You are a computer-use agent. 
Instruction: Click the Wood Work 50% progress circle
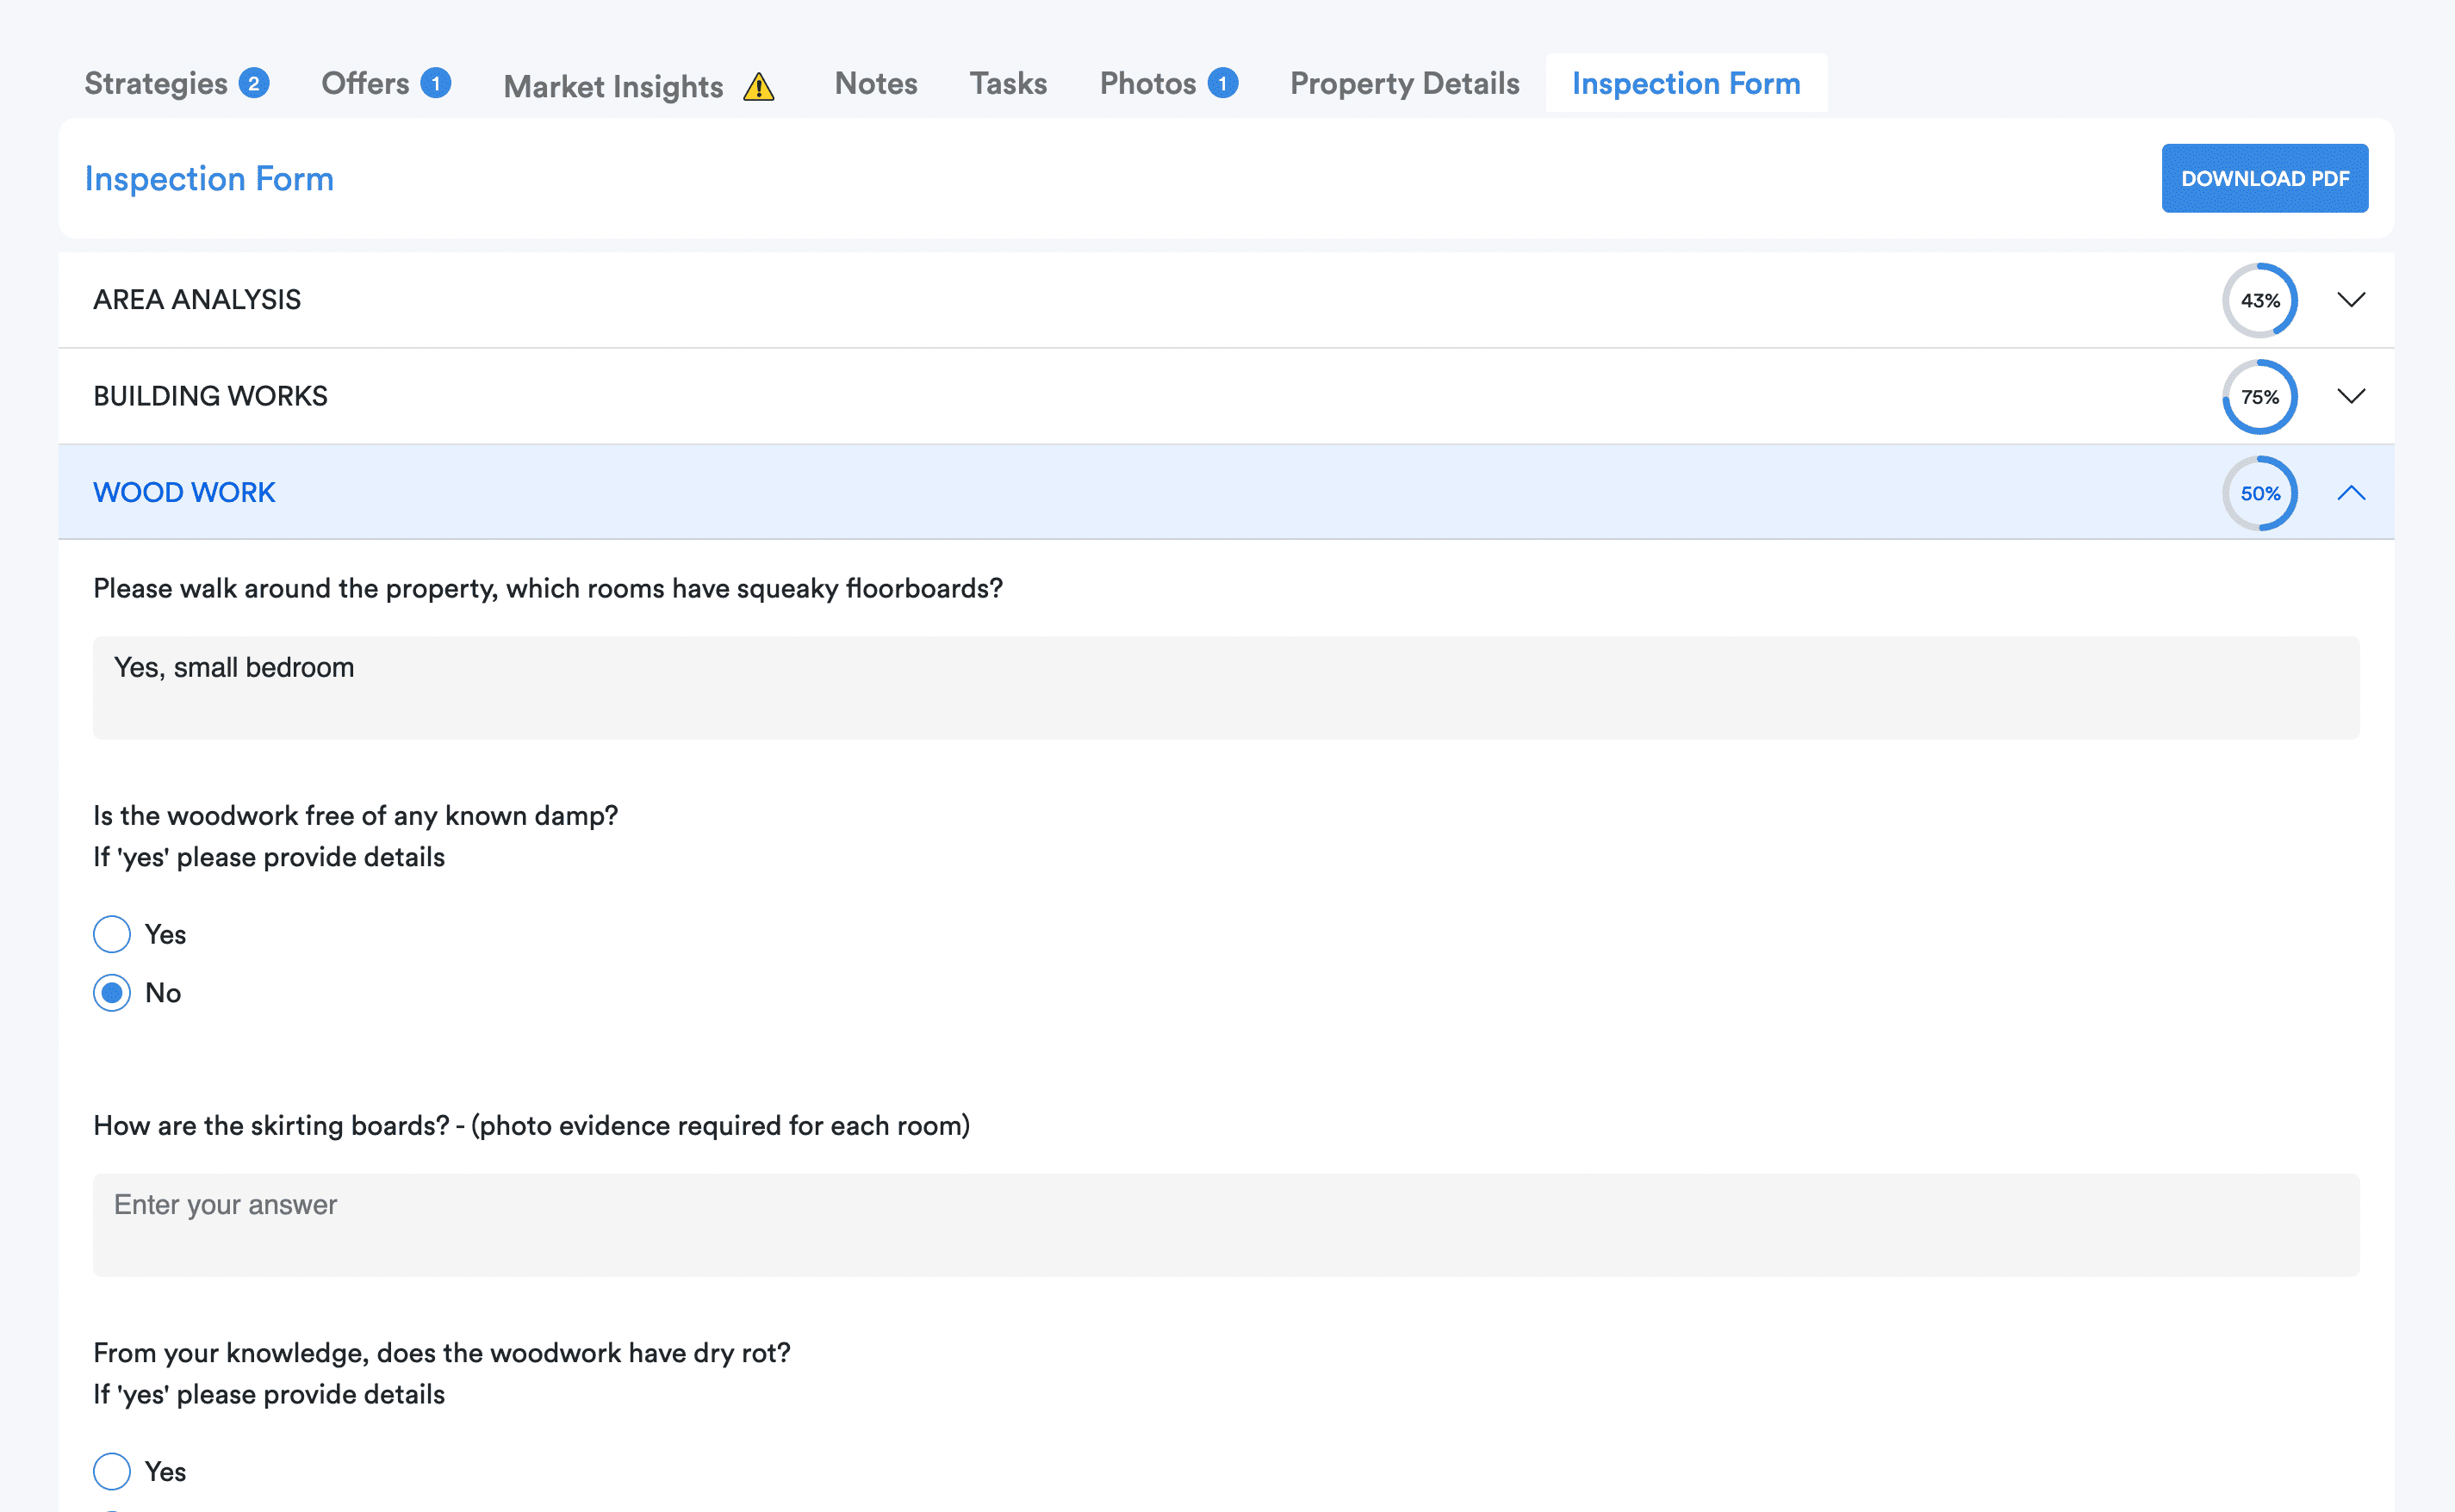(x=2259, y=493)
